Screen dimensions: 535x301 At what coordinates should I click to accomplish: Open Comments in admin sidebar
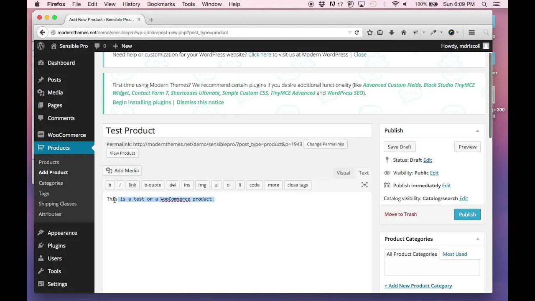(x=61, y=118)
